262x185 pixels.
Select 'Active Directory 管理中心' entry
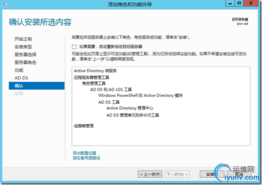(130, 108)
